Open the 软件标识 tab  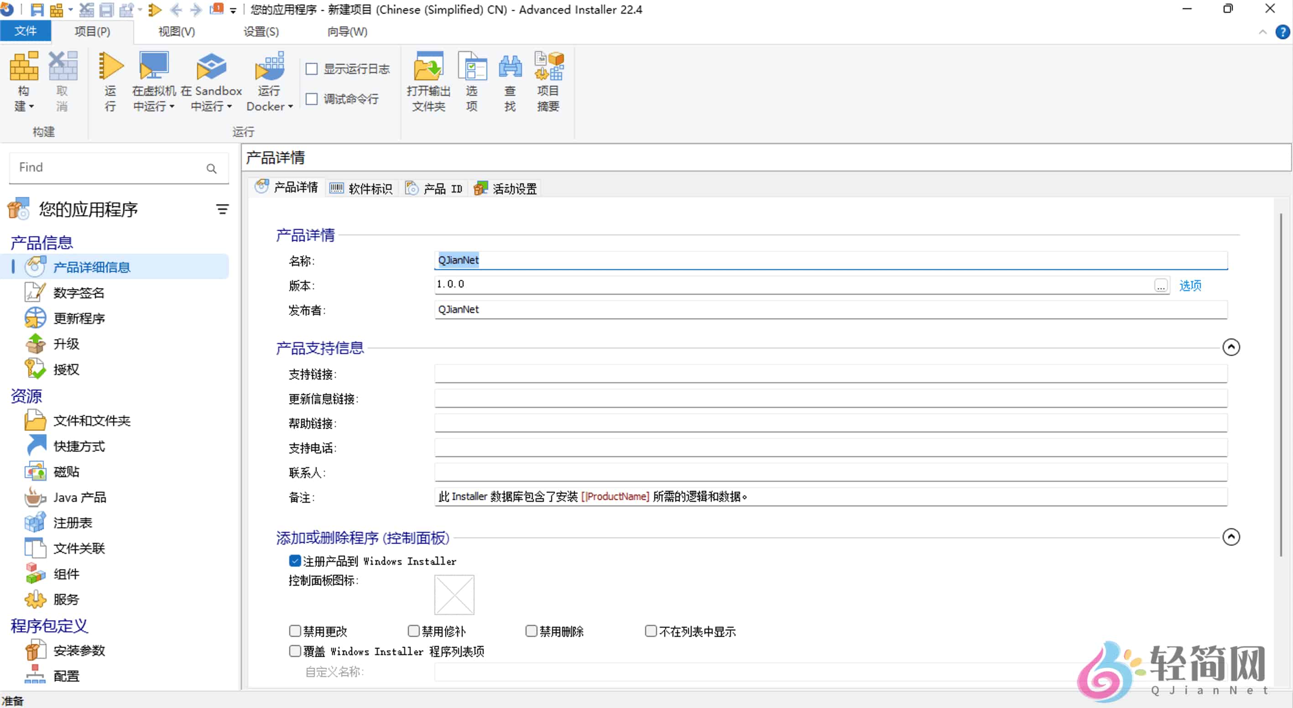click(x=361, y=188)
